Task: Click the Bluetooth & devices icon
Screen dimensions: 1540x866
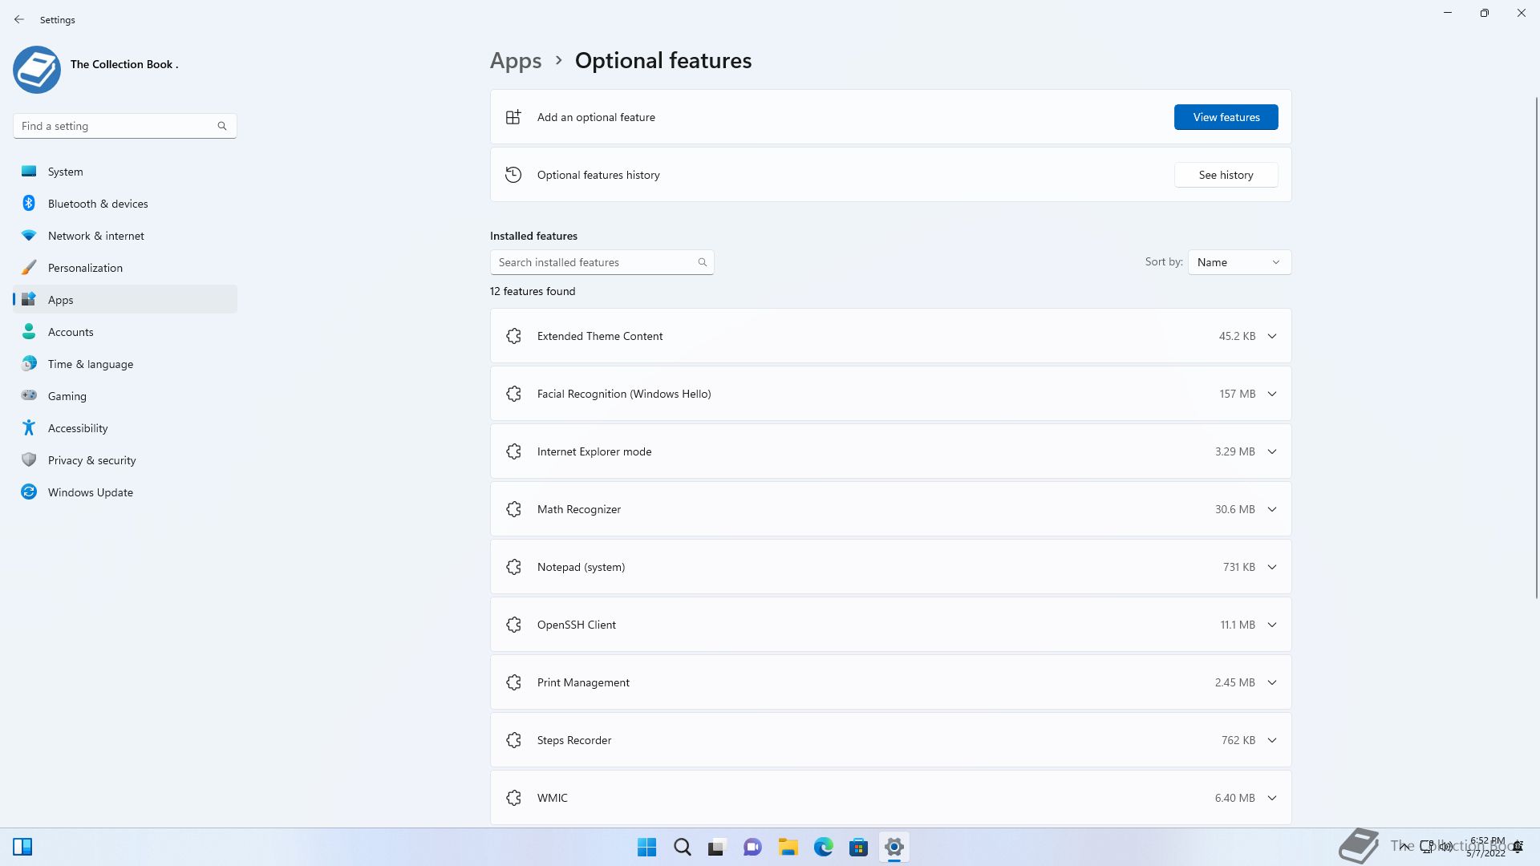Action: tap(29, 204)
